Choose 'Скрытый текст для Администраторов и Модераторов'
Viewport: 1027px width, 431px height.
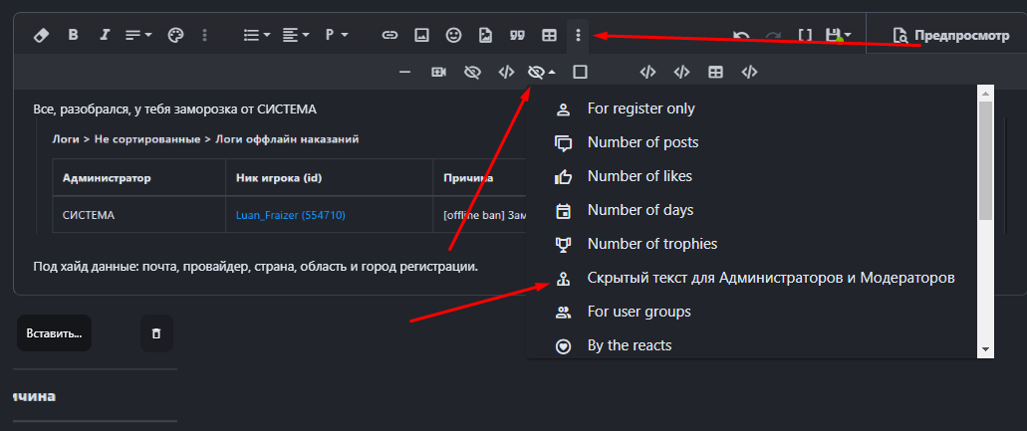click(770, 278)
